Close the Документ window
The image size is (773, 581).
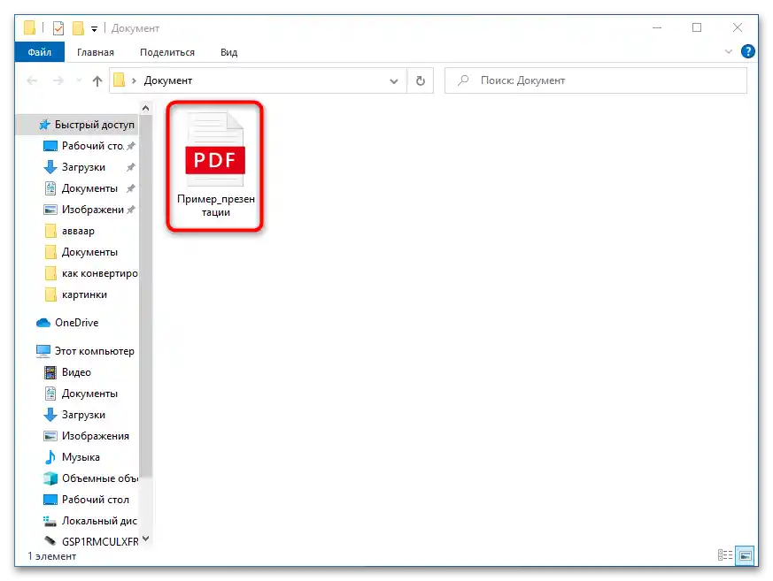[x=737, y=28]
